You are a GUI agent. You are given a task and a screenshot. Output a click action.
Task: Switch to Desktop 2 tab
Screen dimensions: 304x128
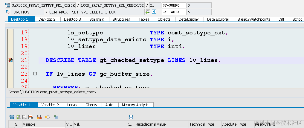(x=47, y=19)
